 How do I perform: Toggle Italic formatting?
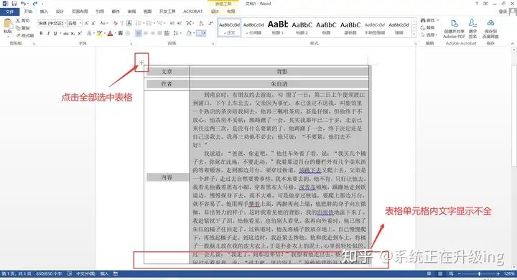tap(48, 33)
